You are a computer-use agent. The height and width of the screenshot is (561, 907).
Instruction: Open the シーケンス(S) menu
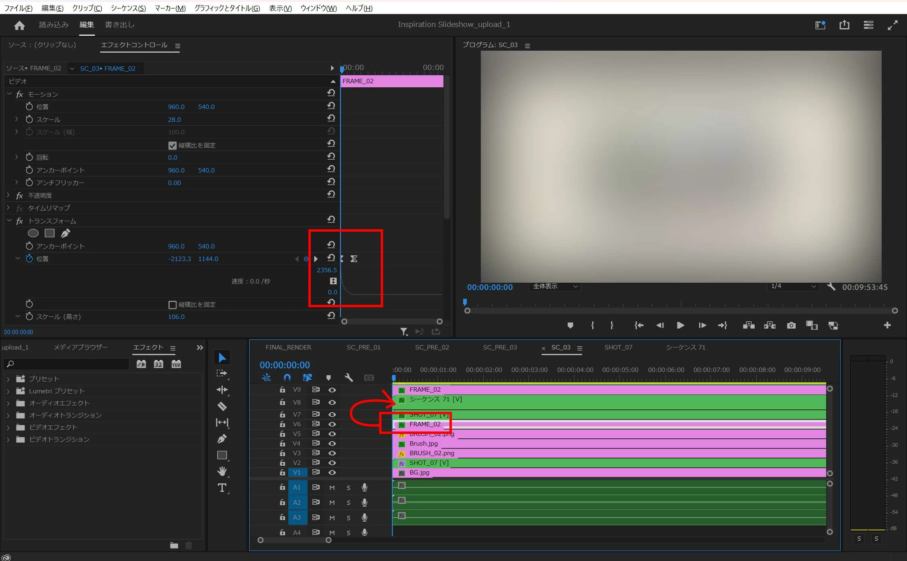click(128, 8)
